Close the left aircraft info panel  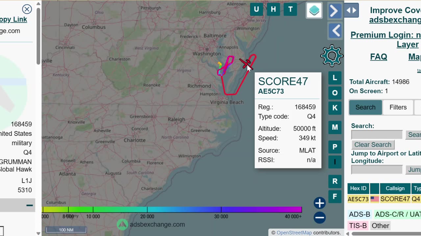point(27,9)
